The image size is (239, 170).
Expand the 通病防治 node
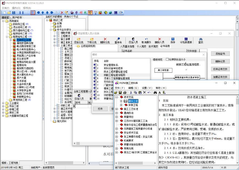coord(117,113)
